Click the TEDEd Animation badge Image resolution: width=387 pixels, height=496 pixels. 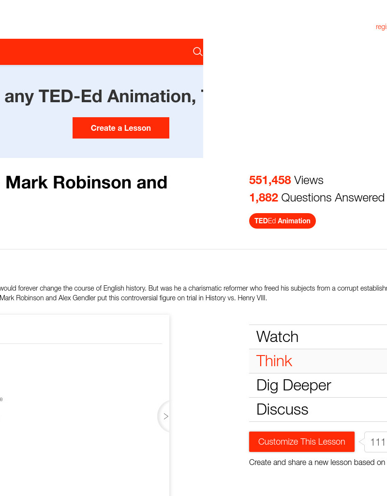[x=282, y=221]
